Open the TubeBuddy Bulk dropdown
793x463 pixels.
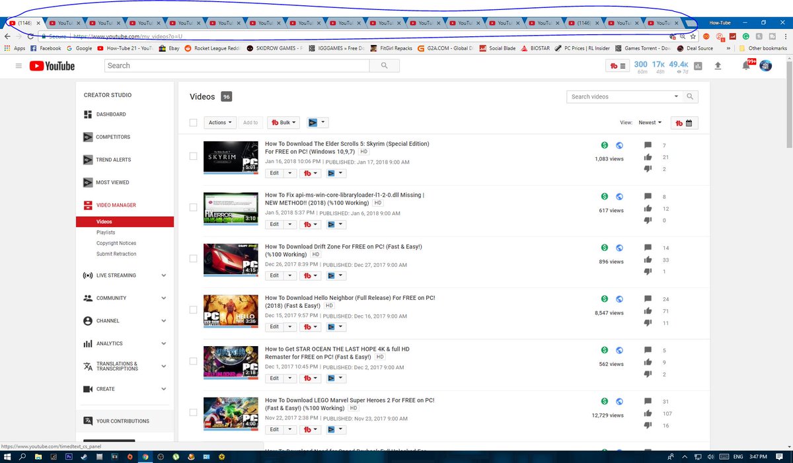283,123
